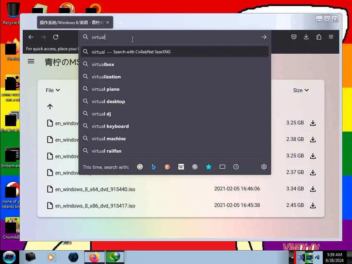
Task: Open en_windows_8_x64_dvd_915440.iso link
Action: click(95, 189)
